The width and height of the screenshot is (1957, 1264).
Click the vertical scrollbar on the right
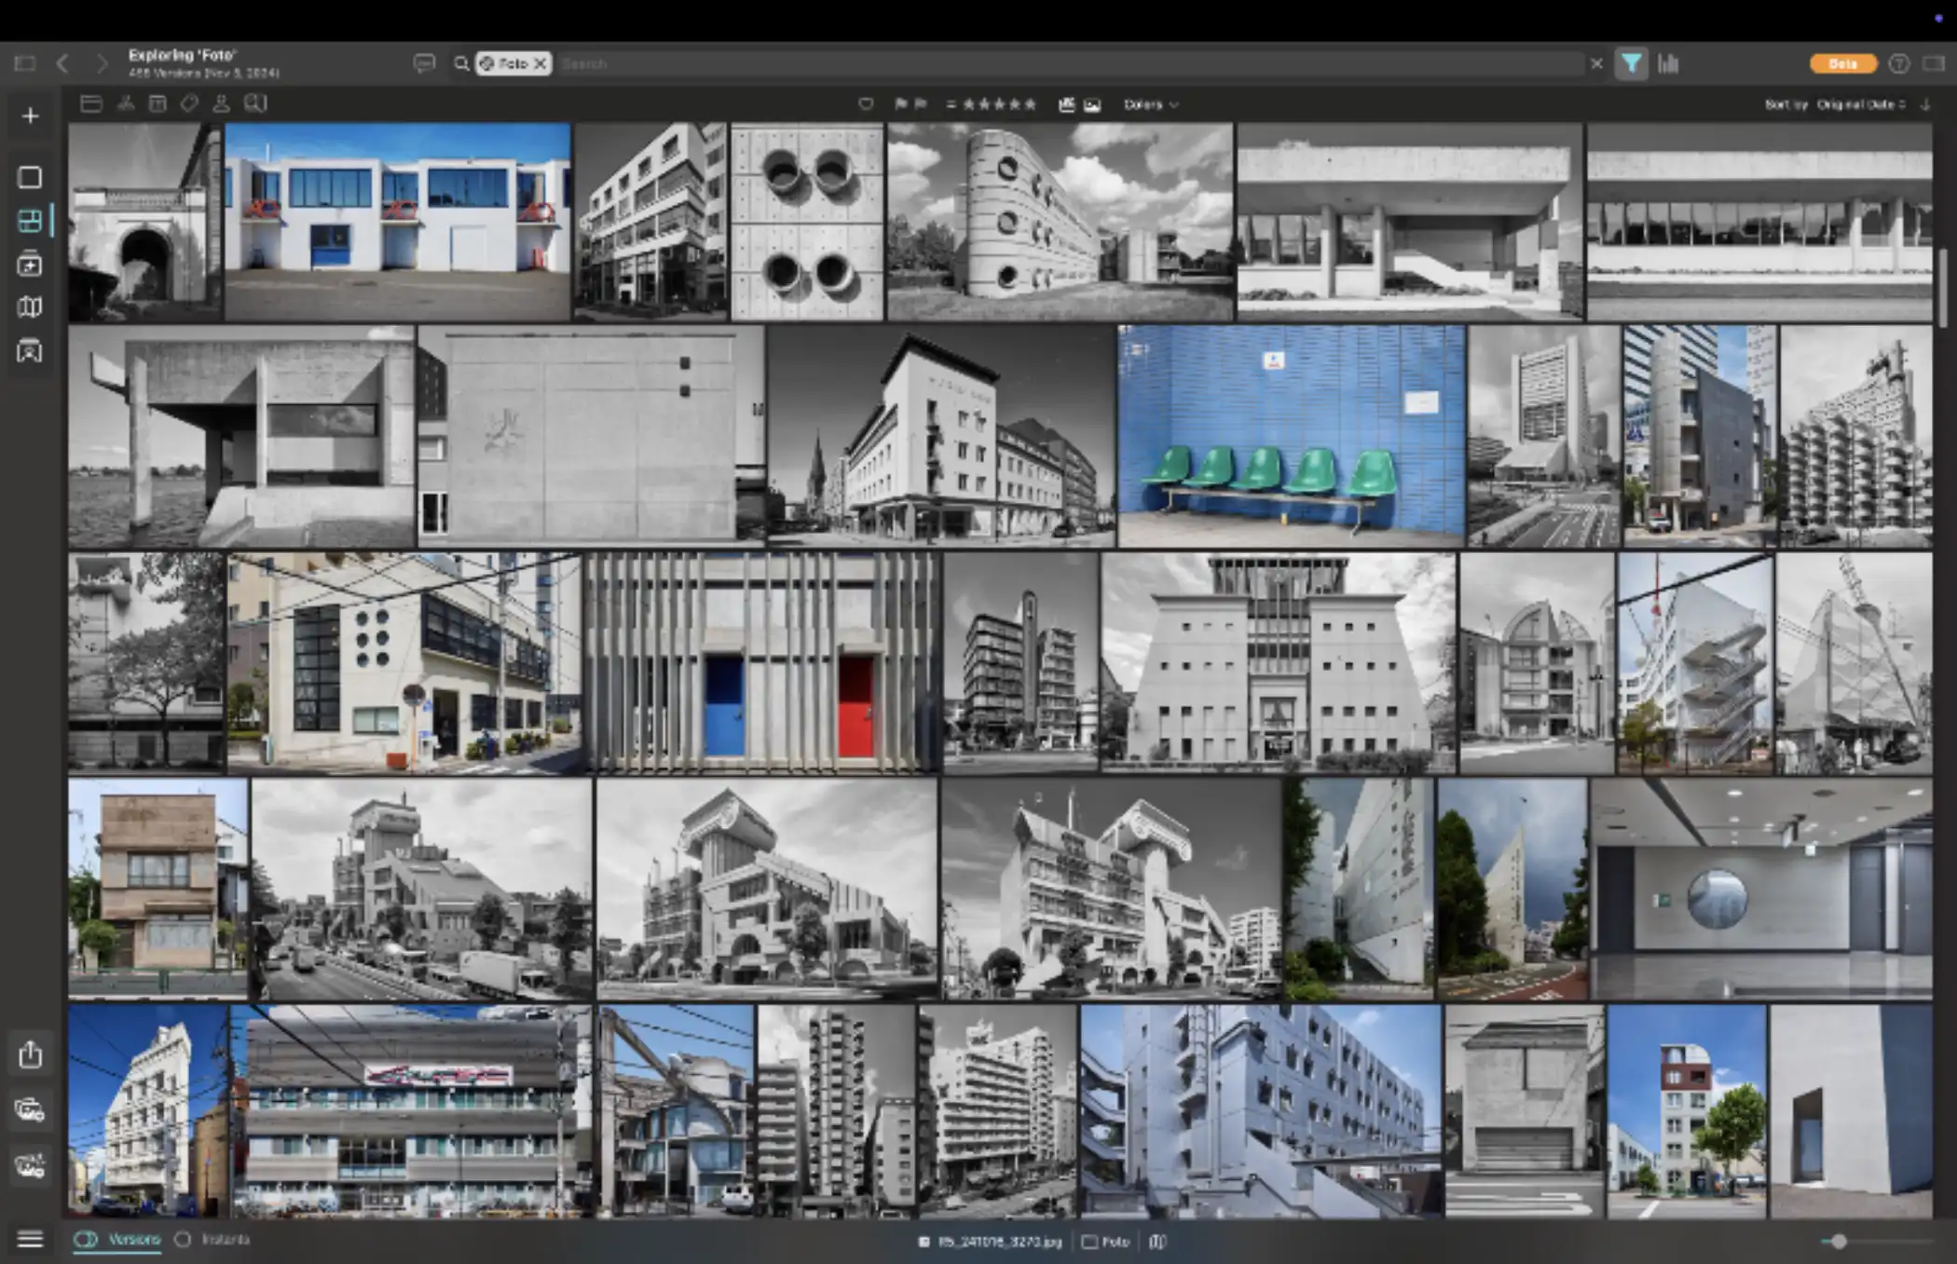[1944, 287]
